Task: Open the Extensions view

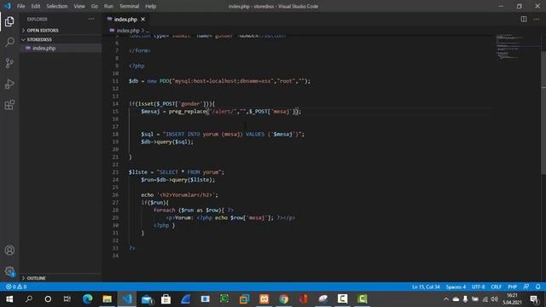Action: (x=9, y=105)
